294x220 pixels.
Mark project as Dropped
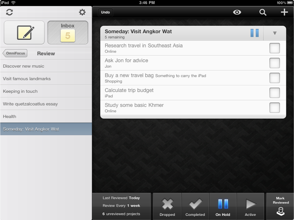(167, 207)
